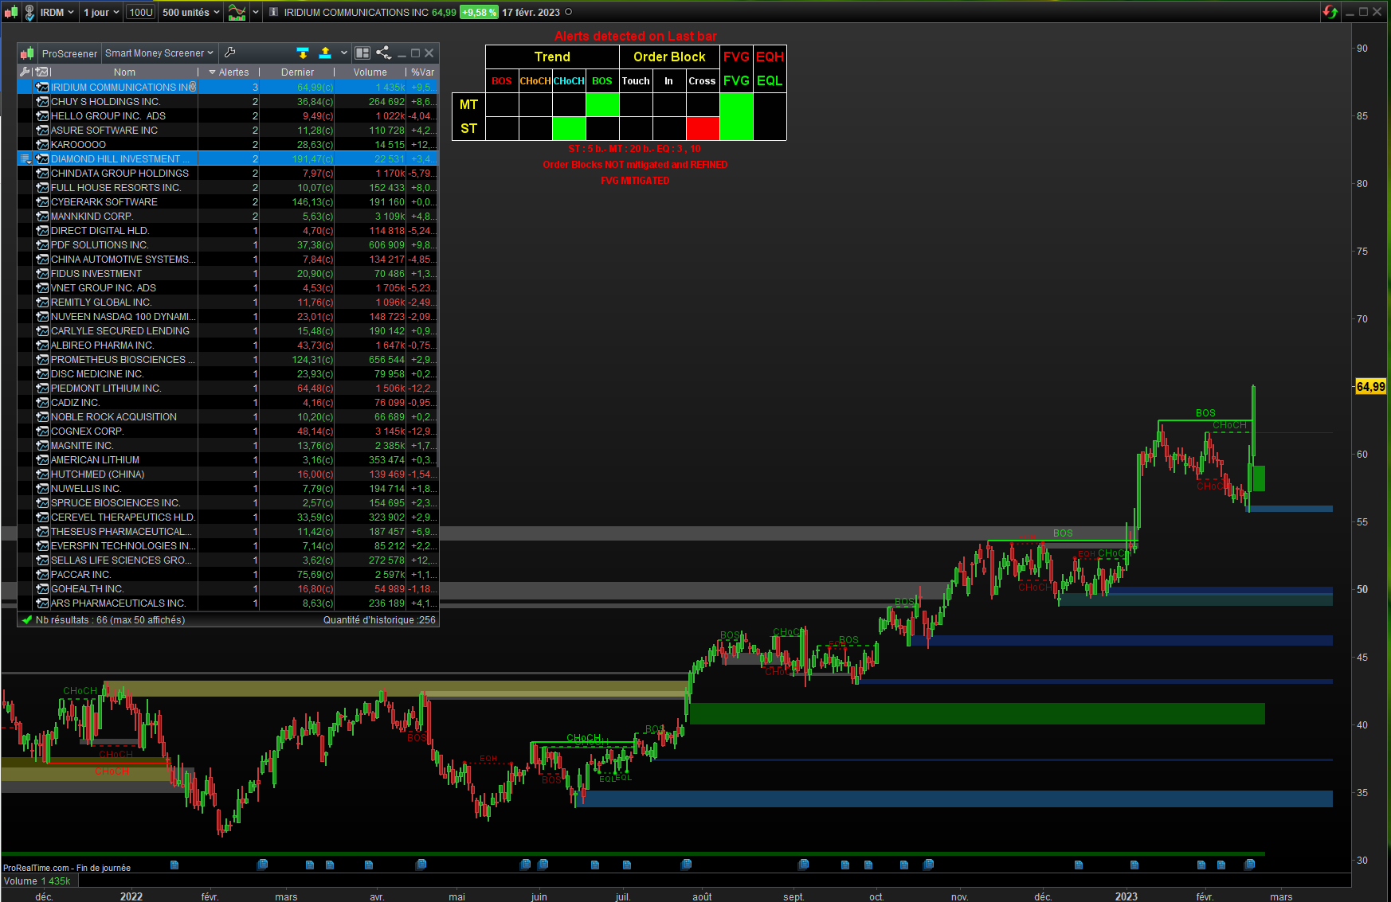Sort by the Nom column header

click(x=124, y=72)
